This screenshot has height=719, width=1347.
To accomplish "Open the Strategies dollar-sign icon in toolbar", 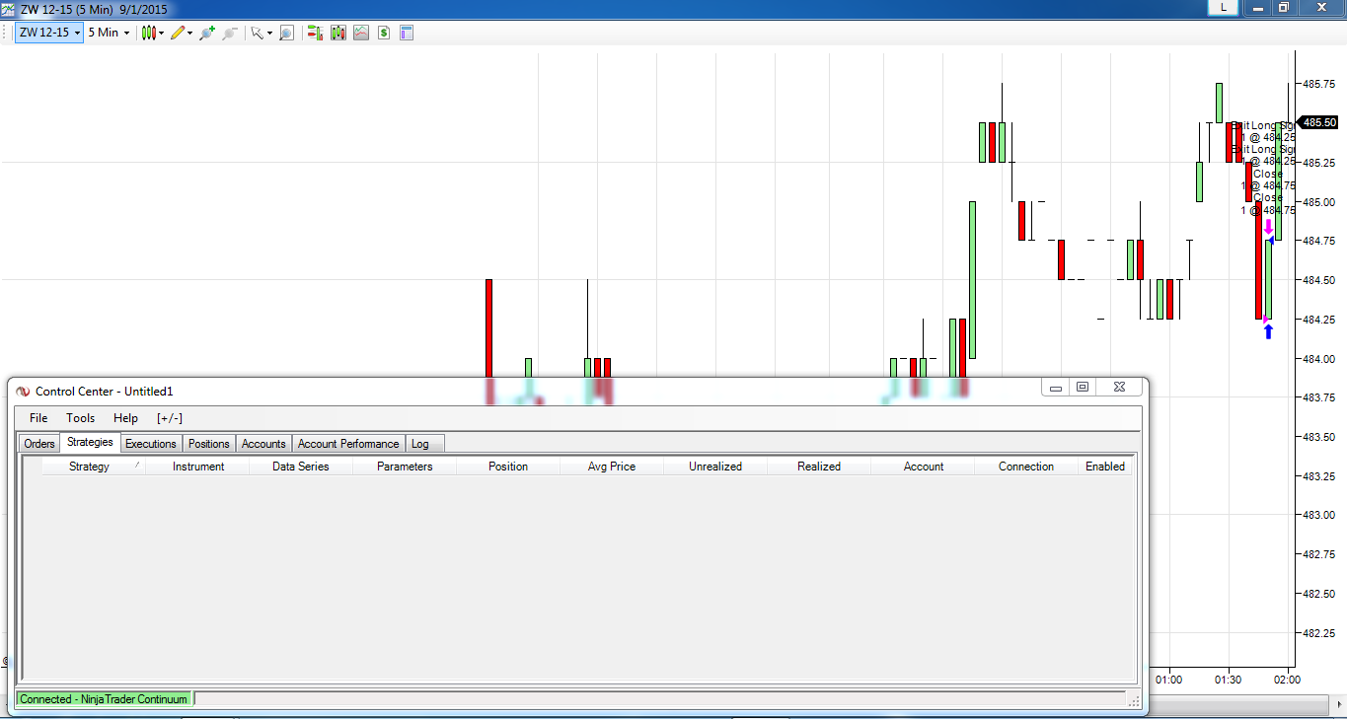I will [x=383, y=33].
